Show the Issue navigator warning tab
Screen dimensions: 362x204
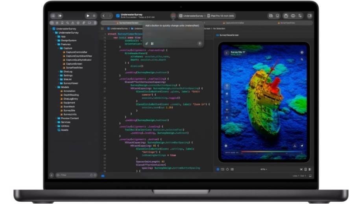click(72, 23)
